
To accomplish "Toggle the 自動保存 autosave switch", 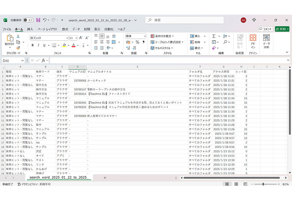I will point(28,20).
